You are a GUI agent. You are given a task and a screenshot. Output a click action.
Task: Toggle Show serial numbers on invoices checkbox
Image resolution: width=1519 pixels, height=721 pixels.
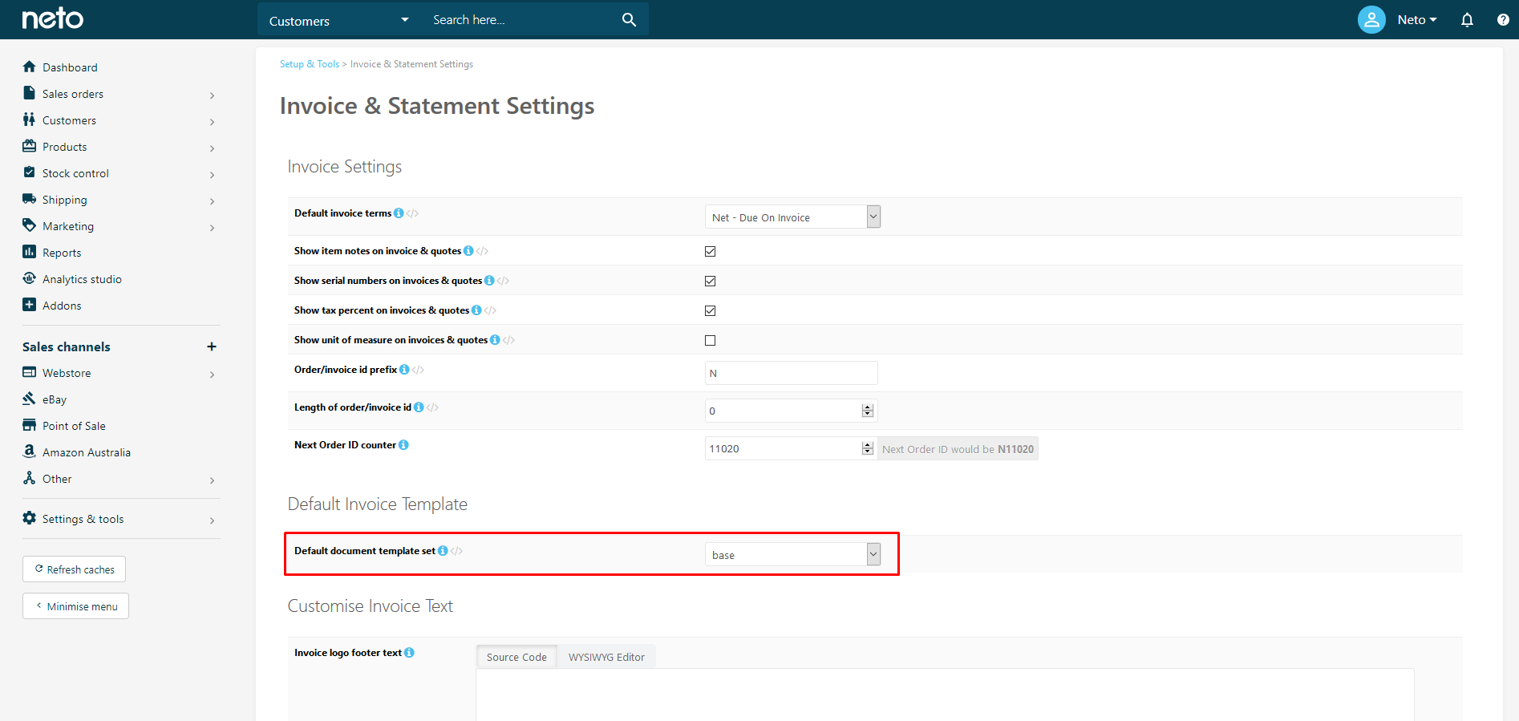click(x=710, y=281)
